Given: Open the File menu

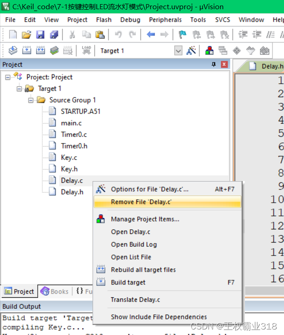Looking at the screenshot, I should [10, 20].
